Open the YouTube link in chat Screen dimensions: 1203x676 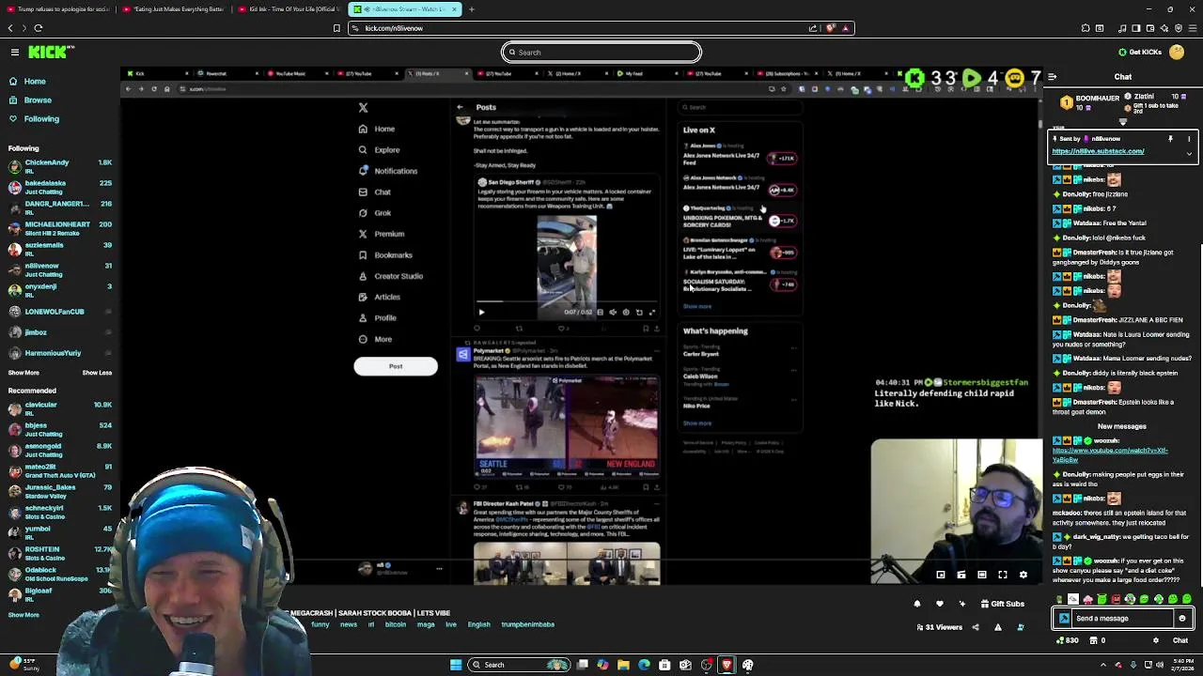[1110, 454]
